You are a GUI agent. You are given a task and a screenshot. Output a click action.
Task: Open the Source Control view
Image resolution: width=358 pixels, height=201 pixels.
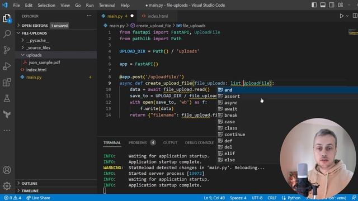7,50
